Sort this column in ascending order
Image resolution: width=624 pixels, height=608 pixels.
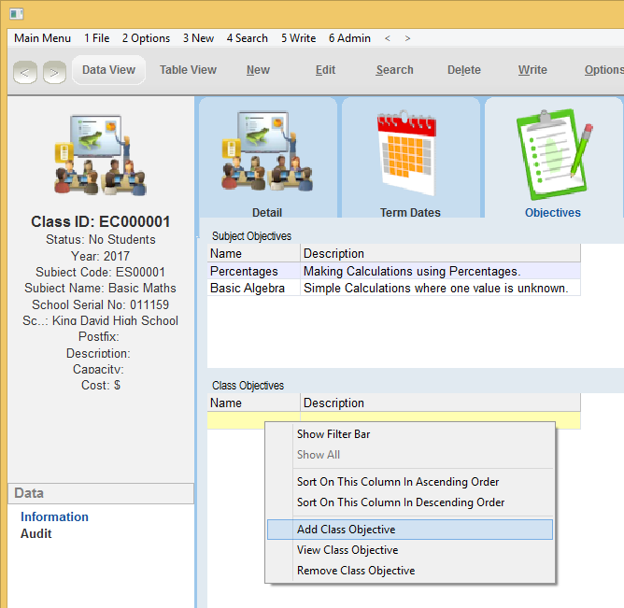pos(397,482)
